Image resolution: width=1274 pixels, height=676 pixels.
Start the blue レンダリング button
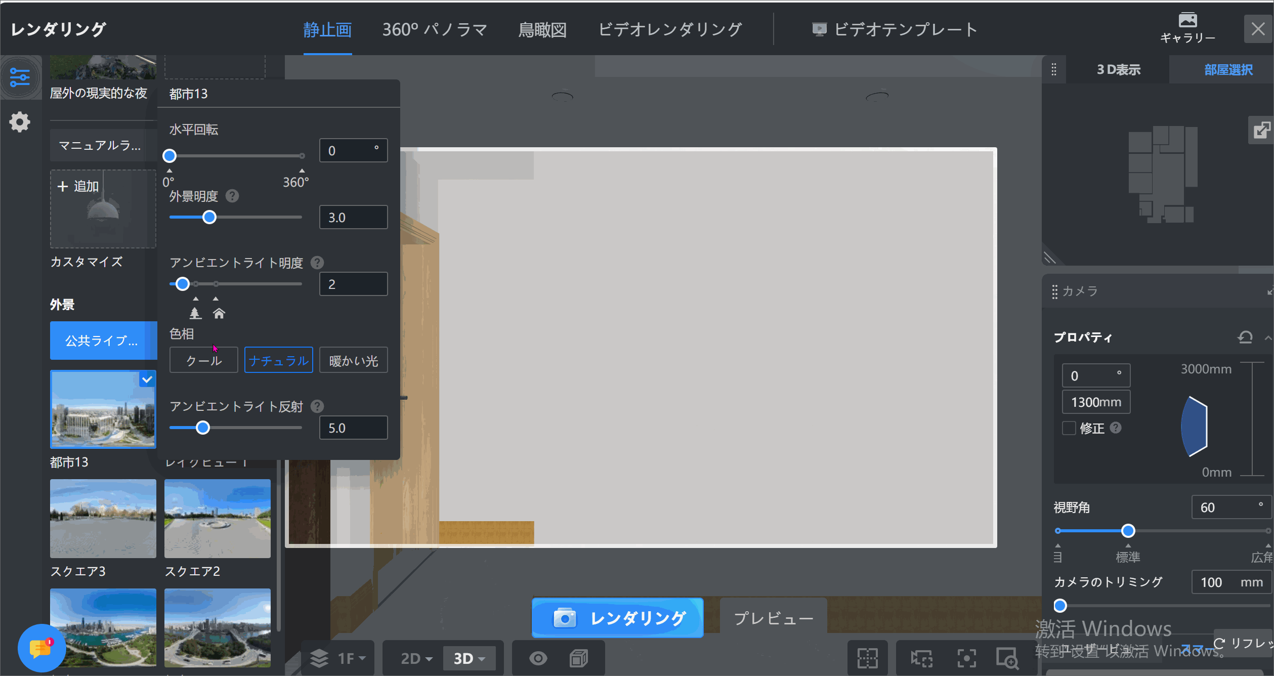coord(617,618)
